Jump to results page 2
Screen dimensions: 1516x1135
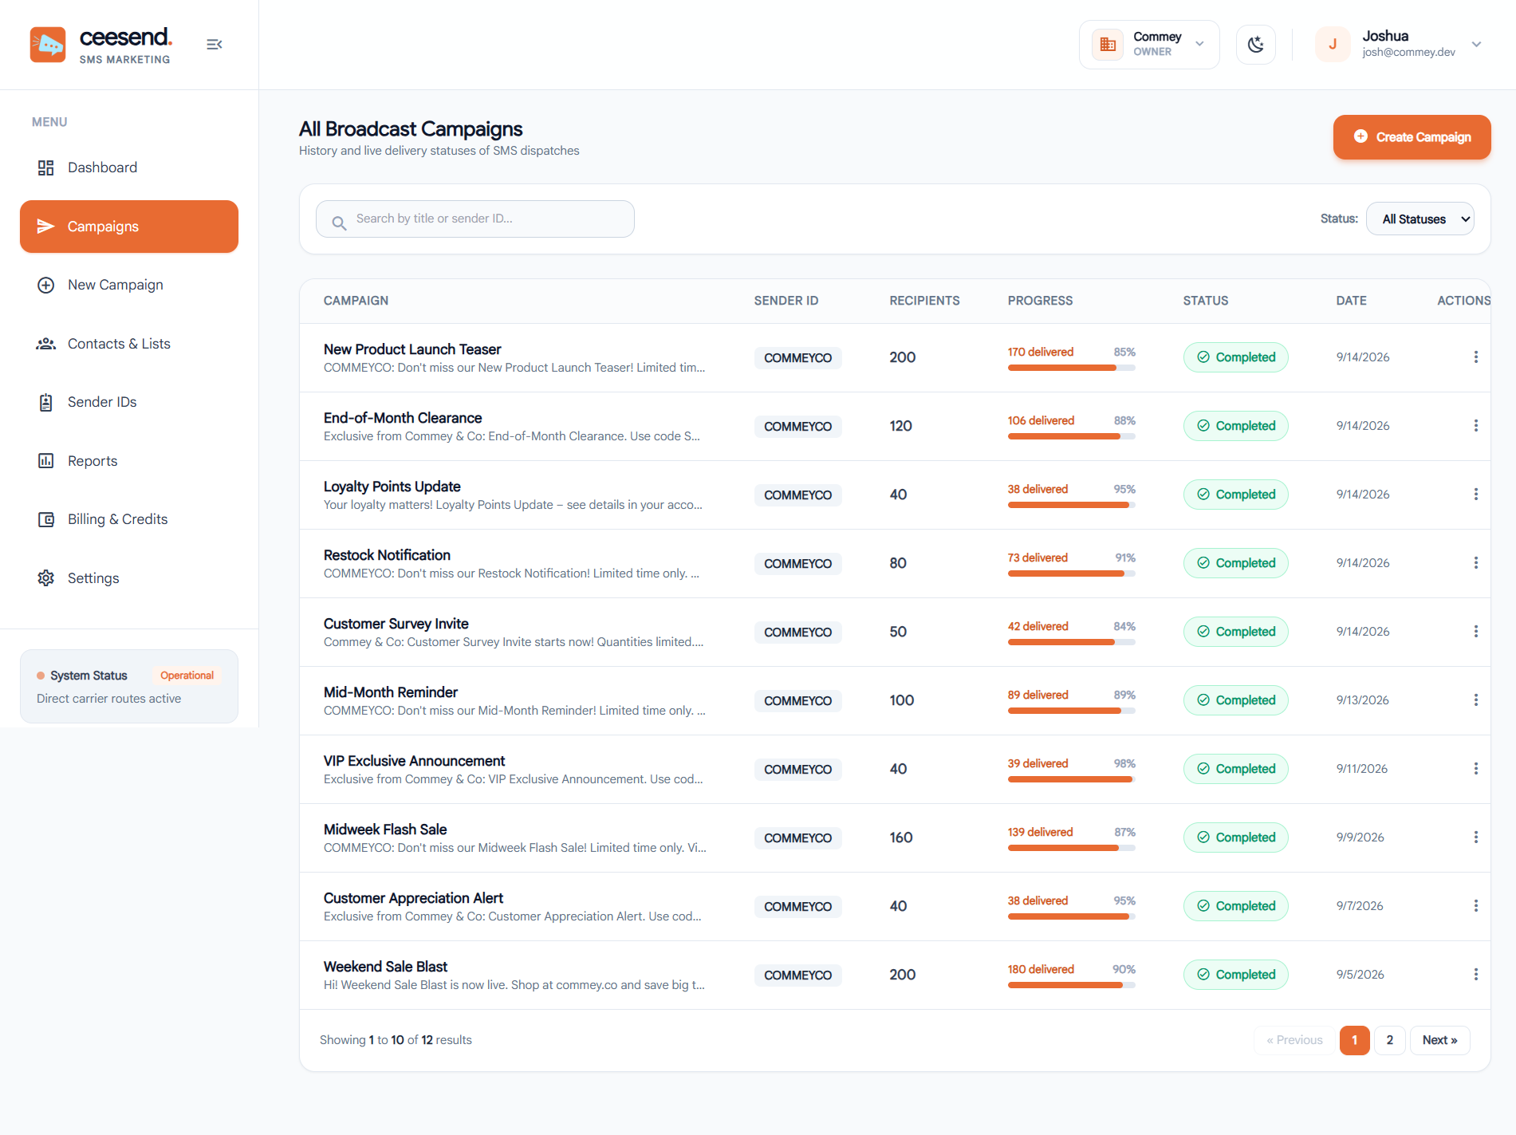click(x=1390, y=1040)
